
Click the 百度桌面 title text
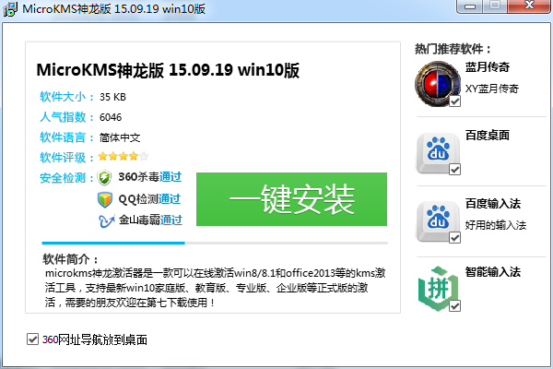pos(488,135)
